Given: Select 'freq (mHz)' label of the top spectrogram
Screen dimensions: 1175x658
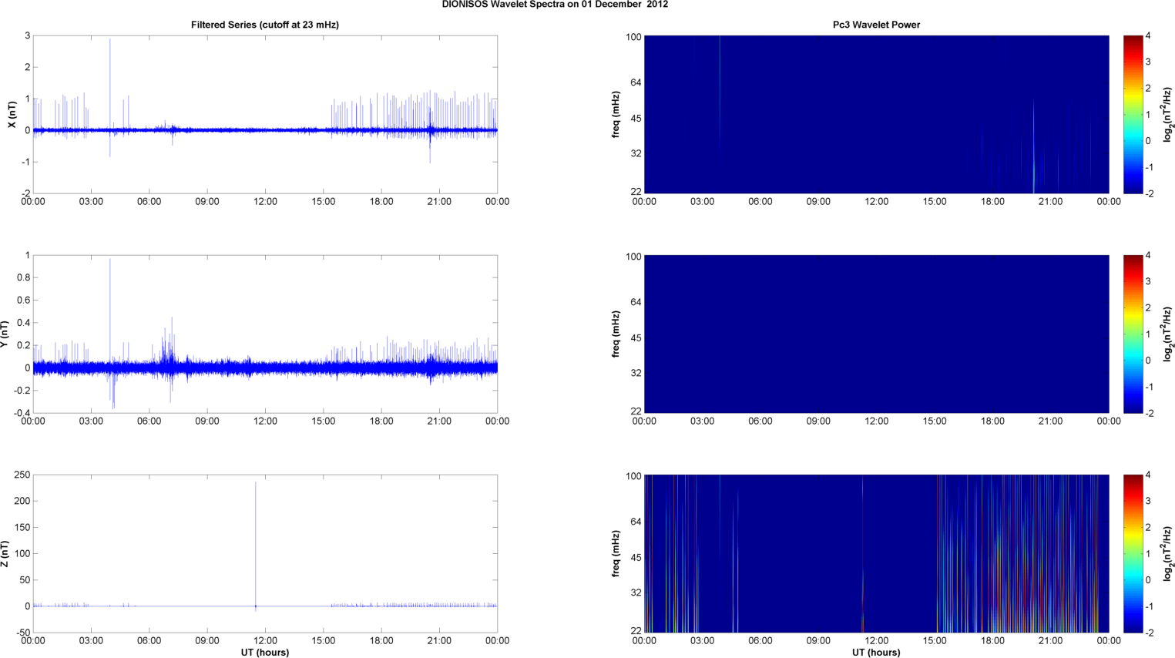Looking at the screenshot, I should coord(616,115).
